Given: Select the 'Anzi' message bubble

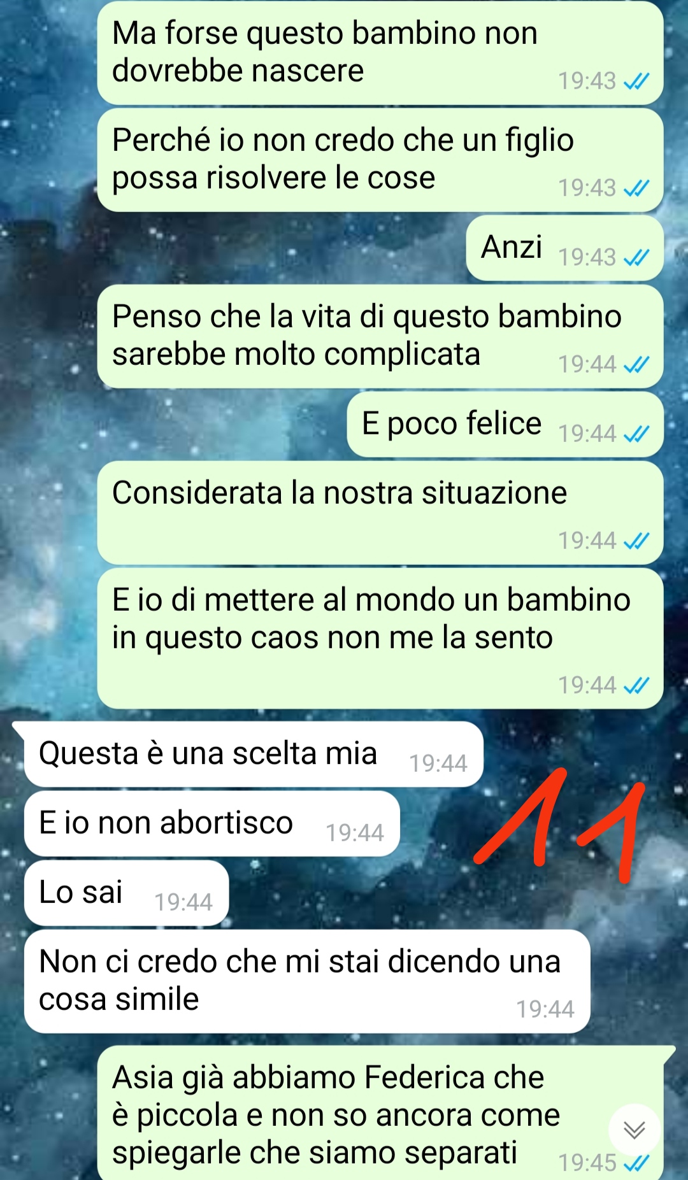Looking at the screenshot, I should tap(565, 248).
